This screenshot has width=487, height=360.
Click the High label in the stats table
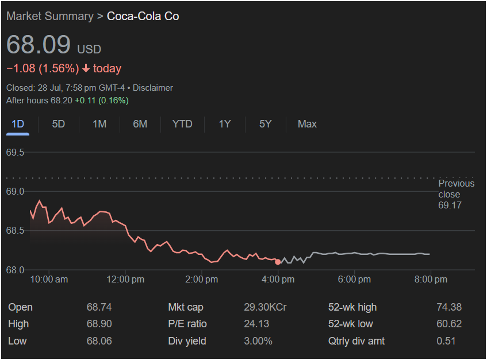pyautogui.click(x=18, y=324)
